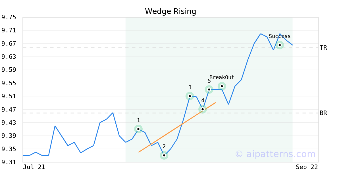This screenshot has height=179, width=341.
Task: Click the 9.31 y-axis price label
Action: coord(9,162)
